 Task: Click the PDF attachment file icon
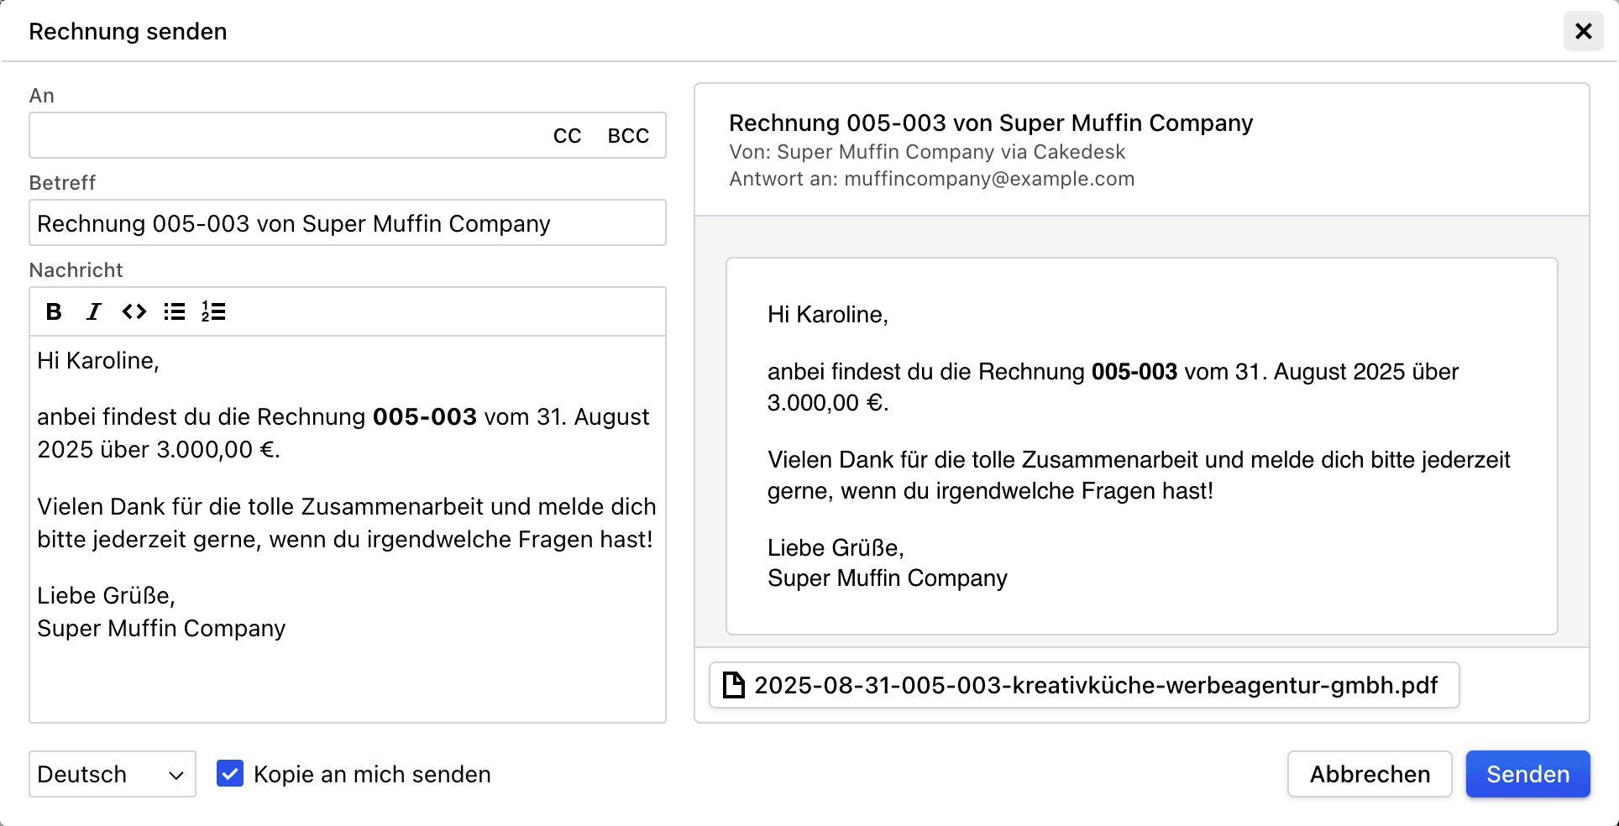[x=735, y=685]
